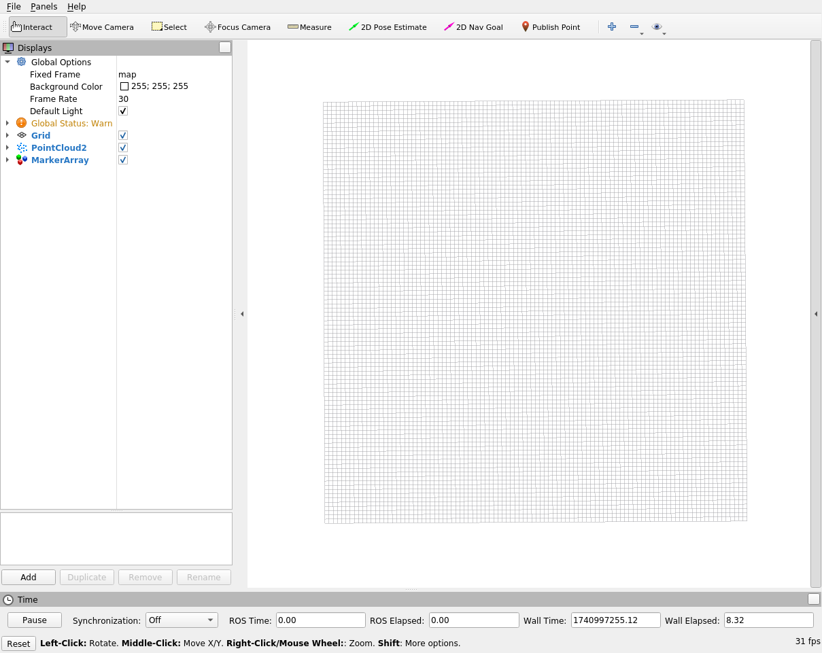This screenshot has height=653, width=822.
Task: Open the dropdown arrow beside minus icon
Action: pyautogui.click(x=642, y=33)
